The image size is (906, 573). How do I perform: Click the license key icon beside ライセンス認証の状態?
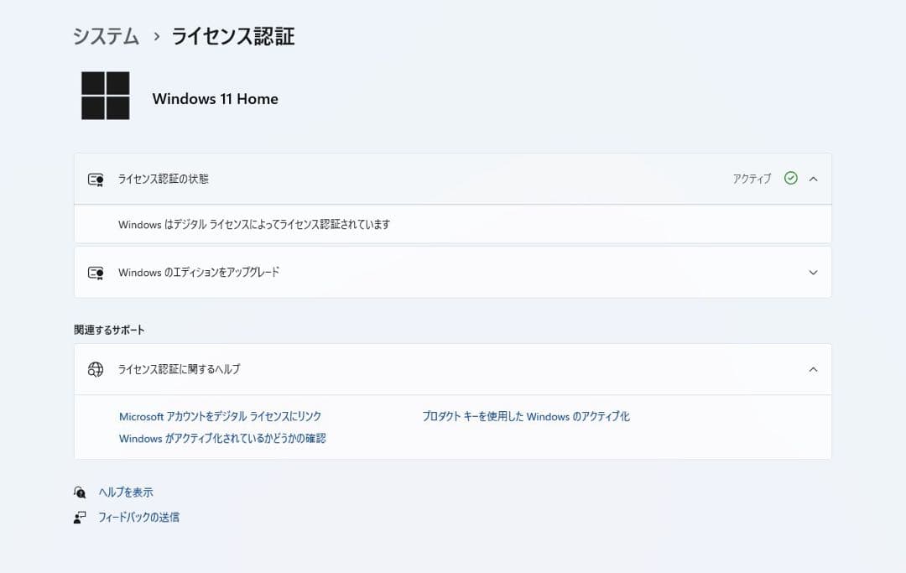pyautogui.click(x=96, y=179)
